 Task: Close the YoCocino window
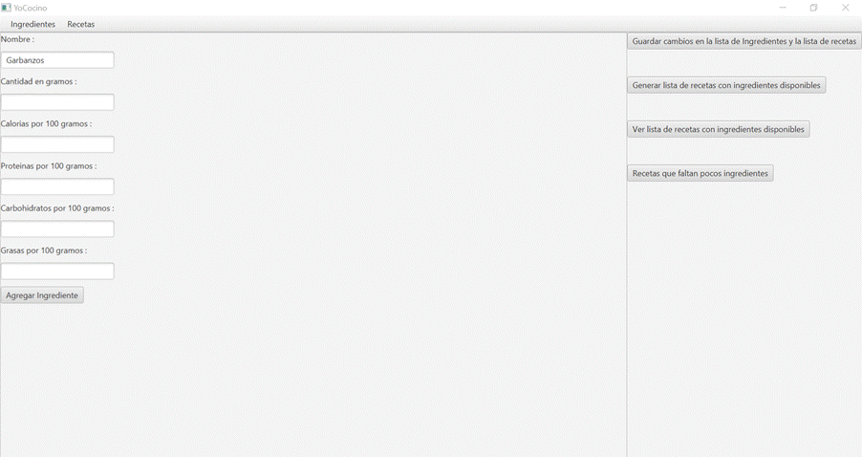[x=845, y=8]
